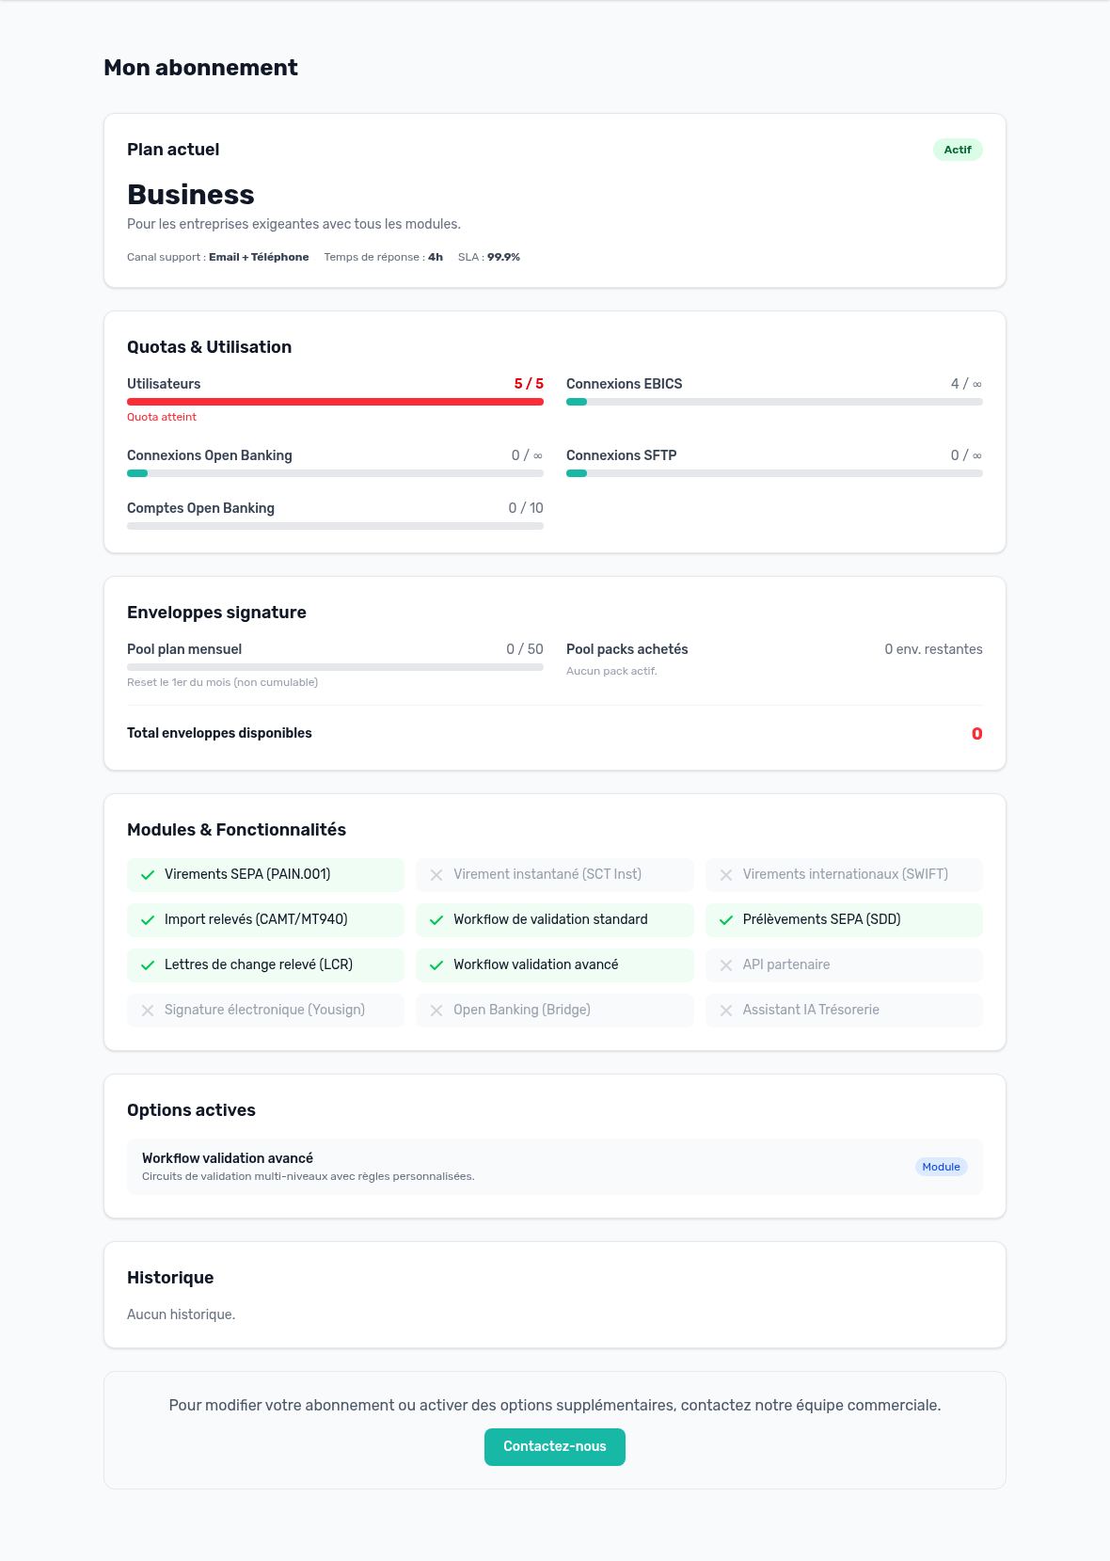
Task: Select the Workflow validation avancé option row title
Action: [x=228, y=1158]
